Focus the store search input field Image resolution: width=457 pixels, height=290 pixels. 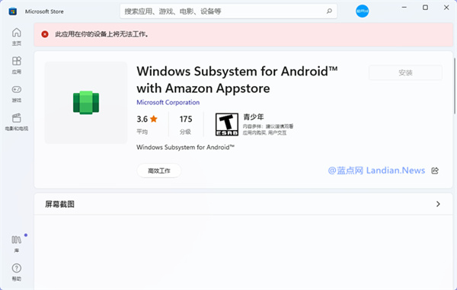coord(228,11)
